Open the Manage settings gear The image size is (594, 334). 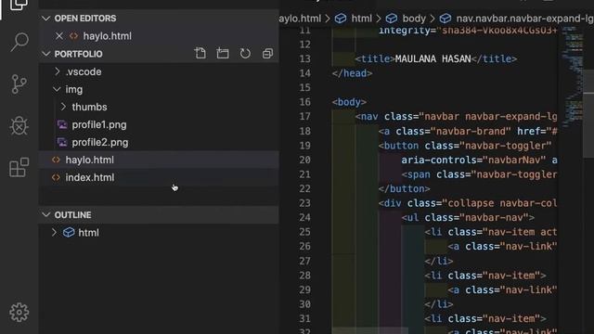(x=19, y=313)
